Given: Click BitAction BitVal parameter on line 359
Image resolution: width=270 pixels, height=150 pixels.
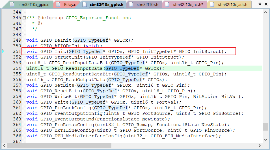Looking at the screenshot, I should point(216,97).
